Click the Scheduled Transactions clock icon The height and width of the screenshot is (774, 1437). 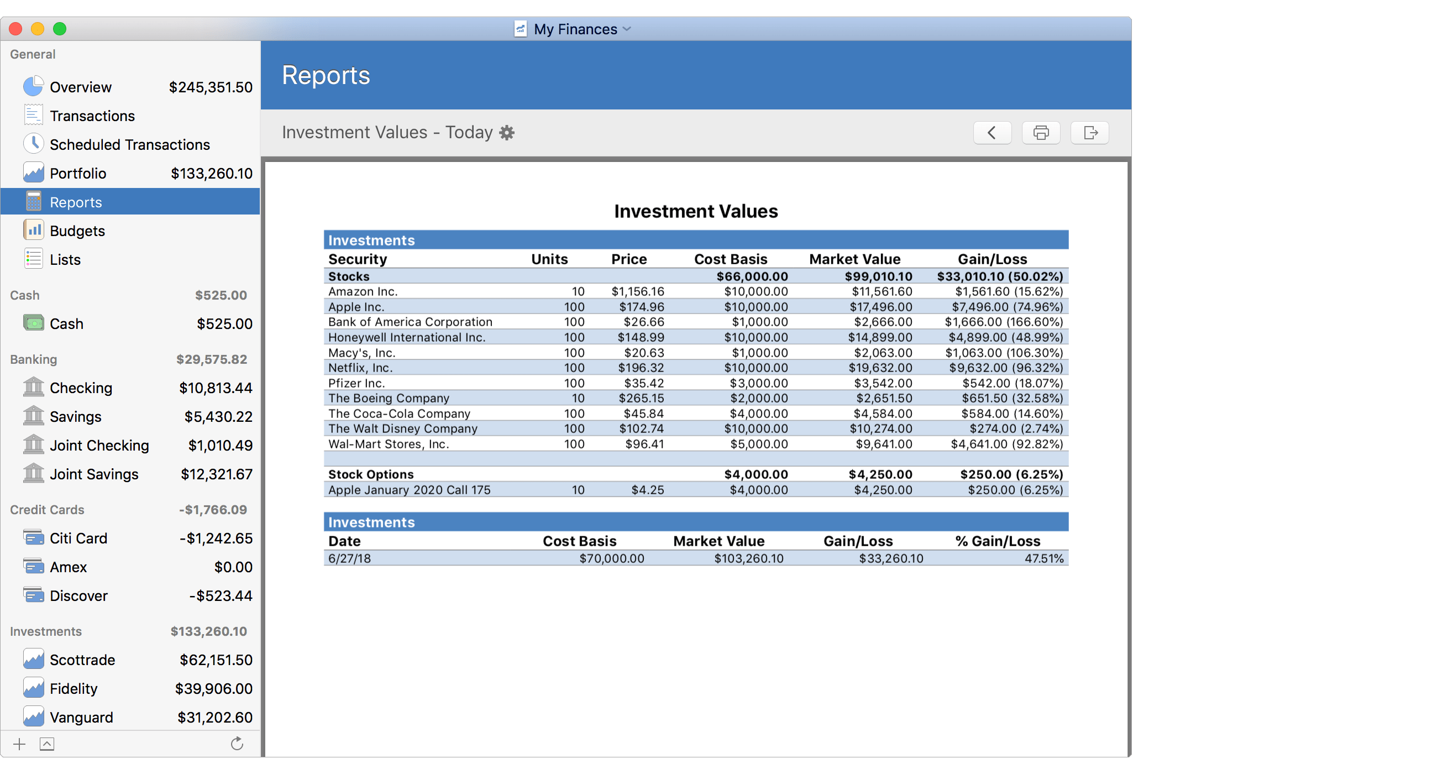[x=34, y=143]
